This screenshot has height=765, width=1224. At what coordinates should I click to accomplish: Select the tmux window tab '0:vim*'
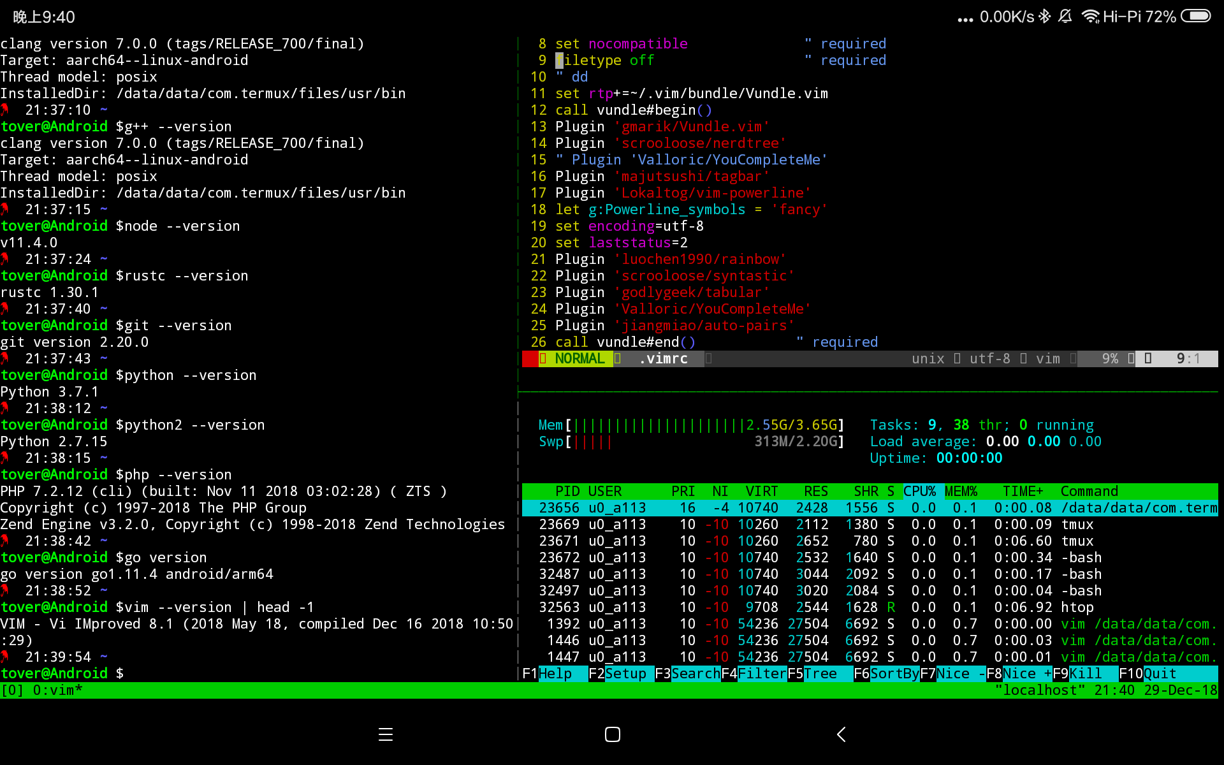[58, 690]
